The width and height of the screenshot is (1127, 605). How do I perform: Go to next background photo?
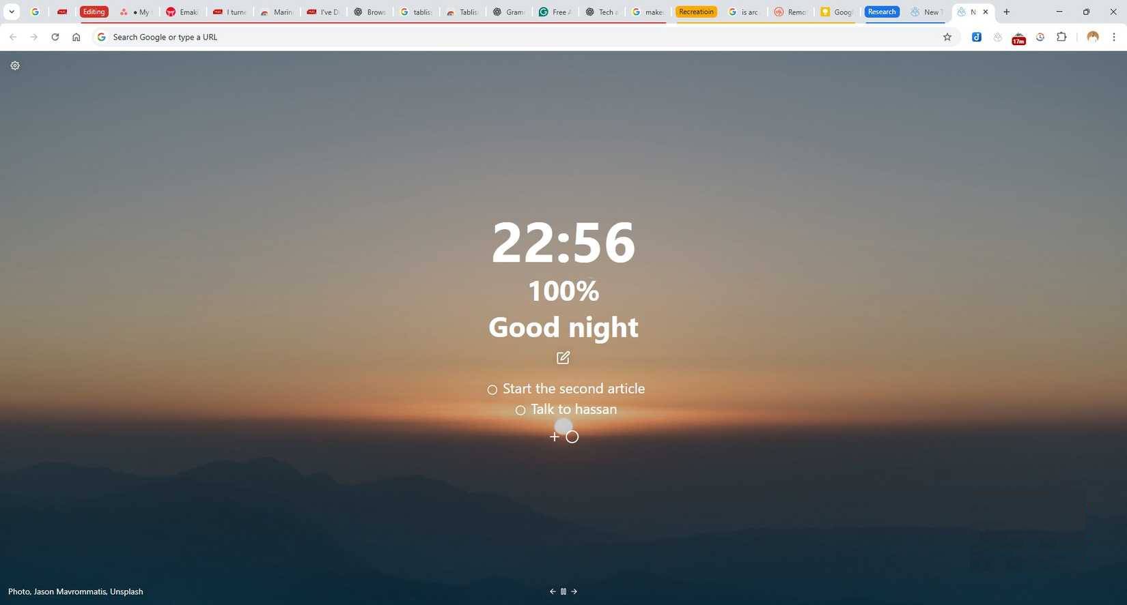(x=574, y=591)
